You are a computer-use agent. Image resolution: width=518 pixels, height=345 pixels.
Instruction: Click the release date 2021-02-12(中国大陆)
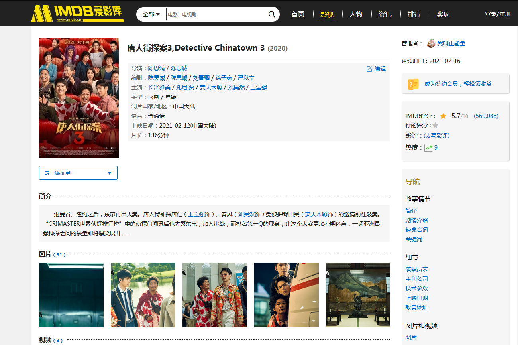188,126
